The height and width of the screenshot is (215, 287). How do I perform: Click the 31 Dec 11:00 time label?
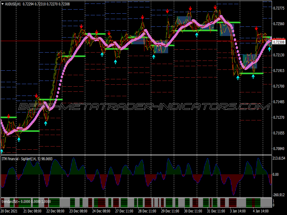pos(216,211)
